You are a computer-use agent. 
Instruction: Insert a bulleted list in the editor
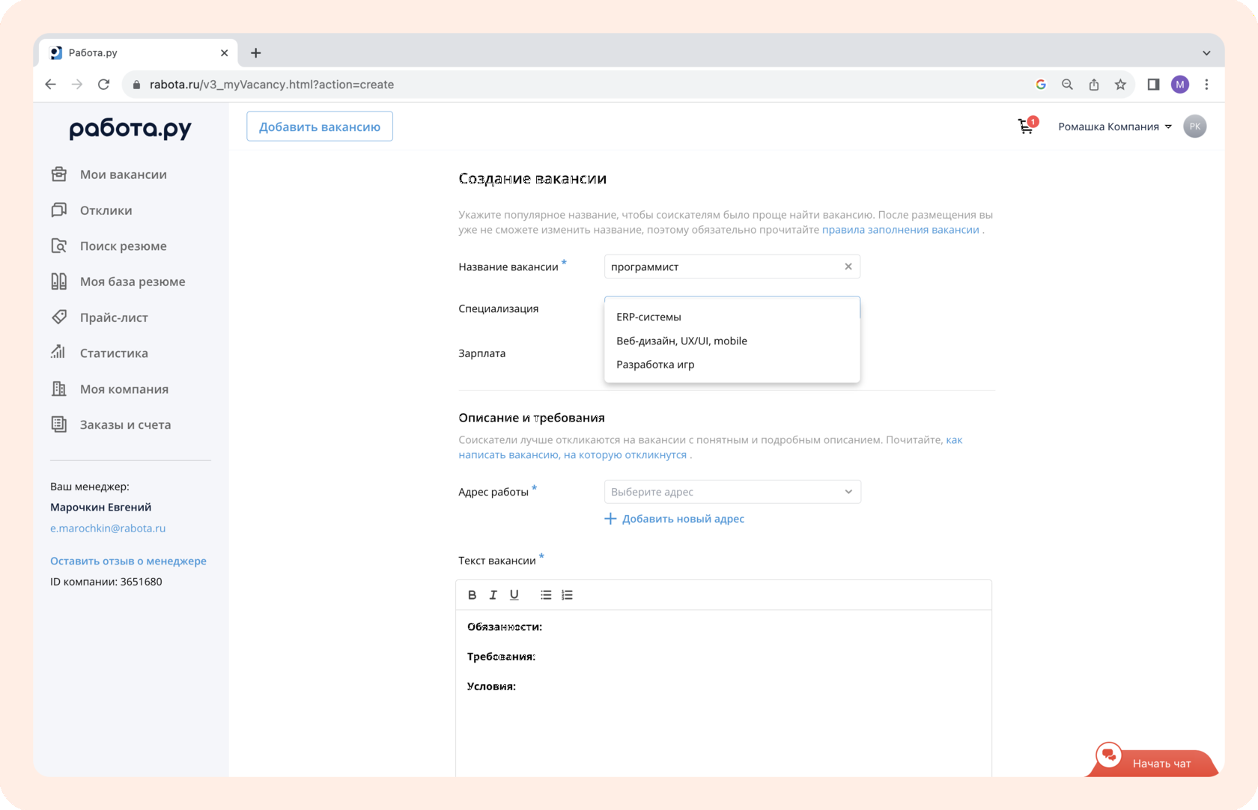[546, 595]
